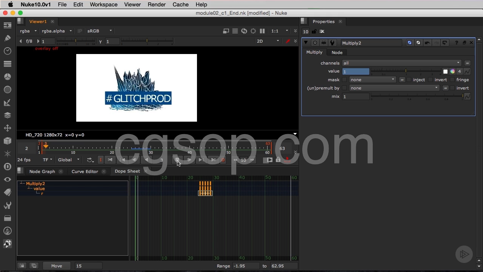Open the FurnaceCore nodes flame icon
This screenshot has height=272, width=483.
8,231
